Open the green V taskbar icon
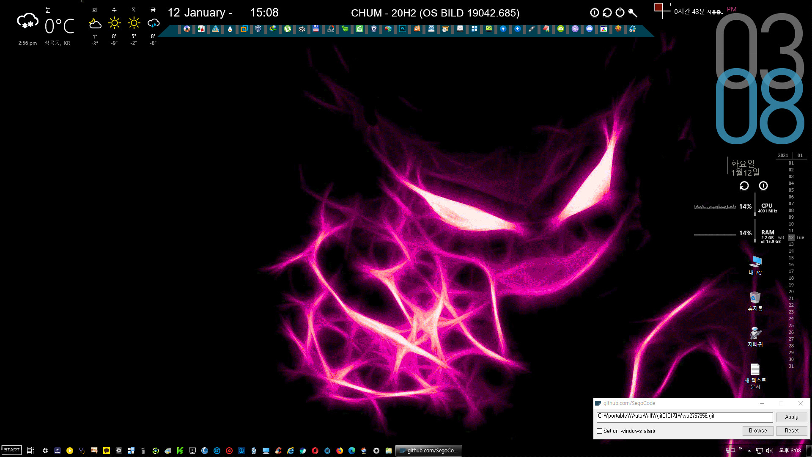812x457 pixels. [x=180, y=451]
